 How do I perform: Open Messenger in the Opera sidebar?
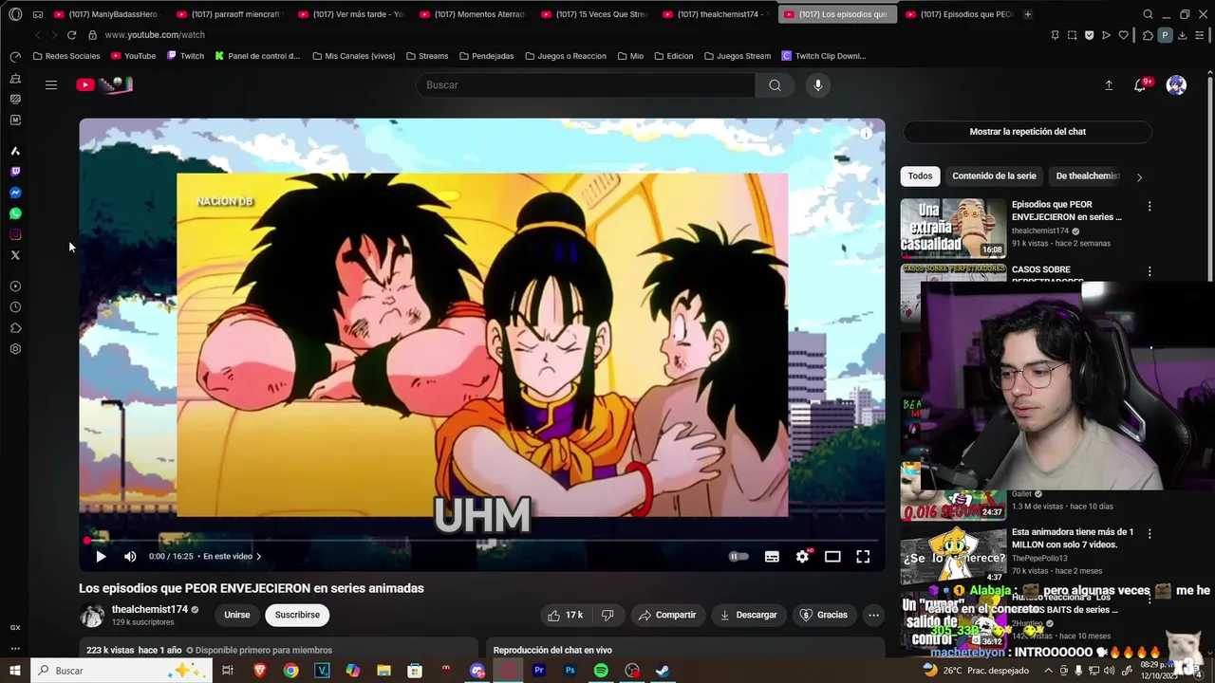15,193
